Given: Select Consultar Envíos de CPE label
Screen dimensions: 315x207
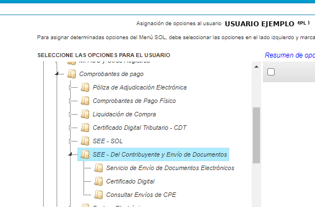Looking at the screenshot, I should point(141,195).
